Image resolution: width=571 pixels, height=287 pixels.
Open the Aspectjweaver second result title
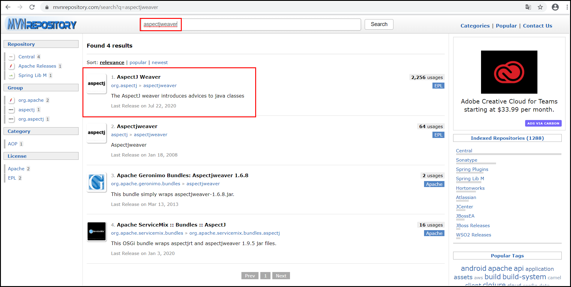137,126
